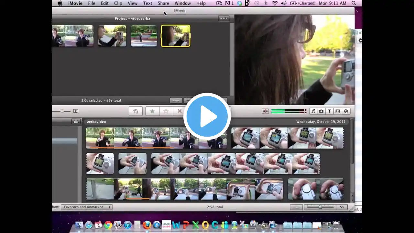Open the Maps and Backgrounds globe icon
This screenshot has width=414, height=233.
(346, 111)
